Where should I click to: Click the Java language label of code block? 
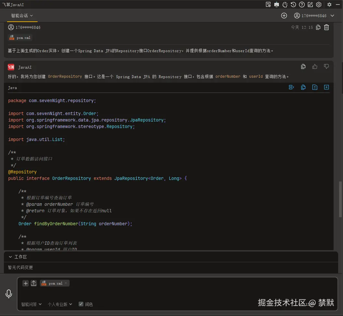coord(12,88)
